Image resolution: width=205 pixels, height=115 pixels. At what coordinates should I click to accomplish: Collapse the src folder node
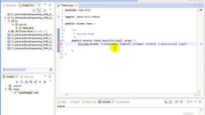9,21
